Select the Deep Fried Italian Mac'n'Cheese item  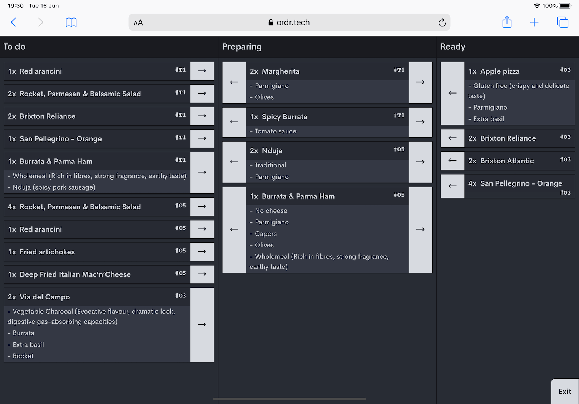click(96, 274)
